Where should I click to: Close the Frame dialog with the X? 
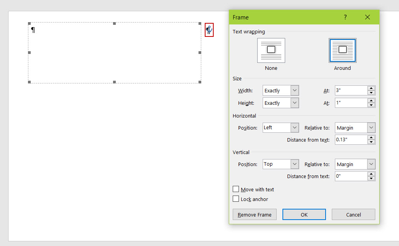coord(368,17)
